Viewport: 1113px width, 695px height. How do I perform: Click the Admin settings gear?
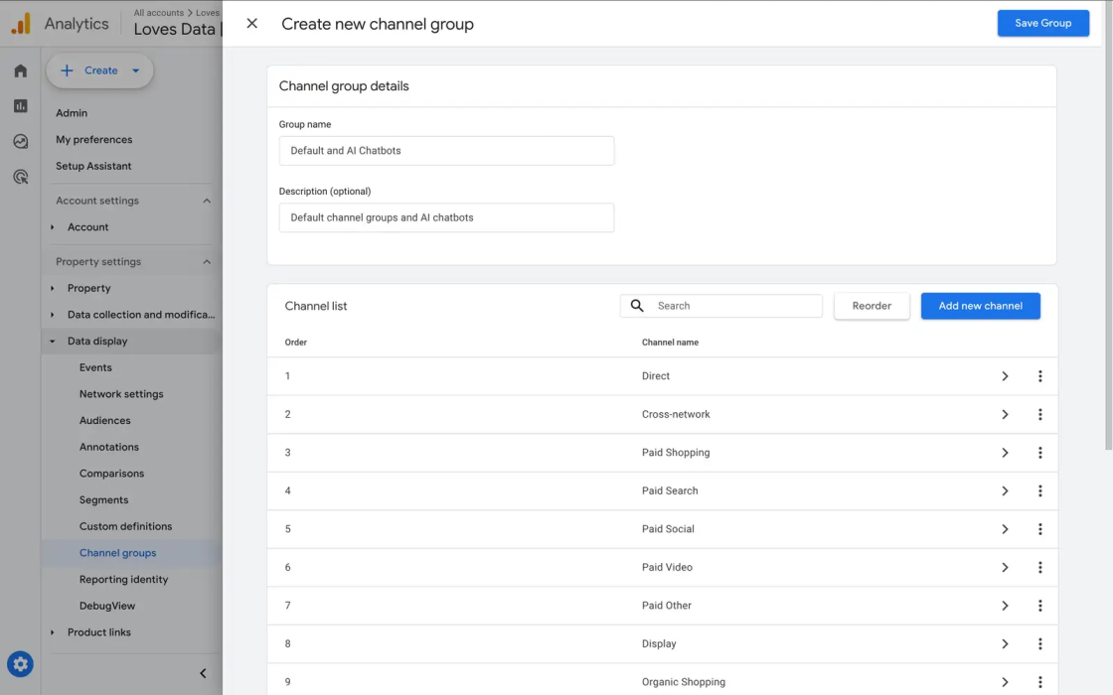pos(20,663)
